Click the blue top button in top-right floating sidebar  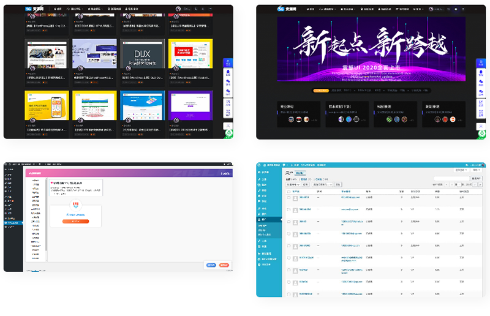[x=481, y=63]
